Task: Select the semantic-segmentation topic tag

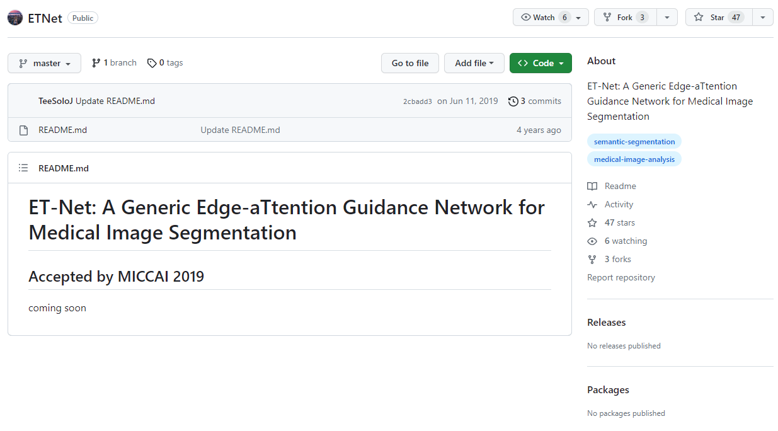Action: (x=634, y=142)
